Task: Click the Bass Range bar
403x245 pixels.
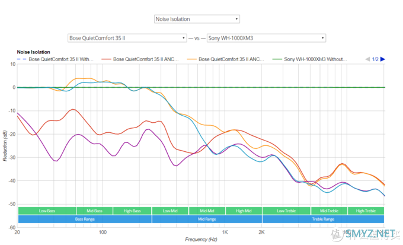Action: pos(85,219)
